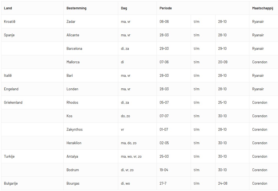Click the Maatschappij column header
Viewport: 278px width, 191px height.
point(264,8)
